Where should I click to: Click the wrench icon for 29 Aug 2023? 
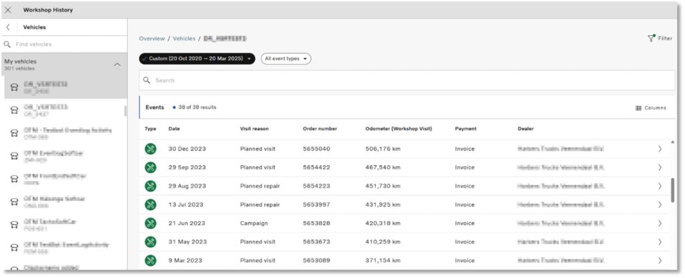(x=151, y=186)
